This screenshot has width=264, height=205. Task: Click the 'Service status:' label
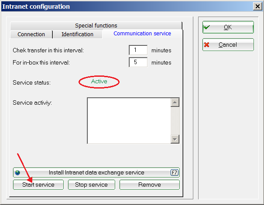[x=32, y=82]
